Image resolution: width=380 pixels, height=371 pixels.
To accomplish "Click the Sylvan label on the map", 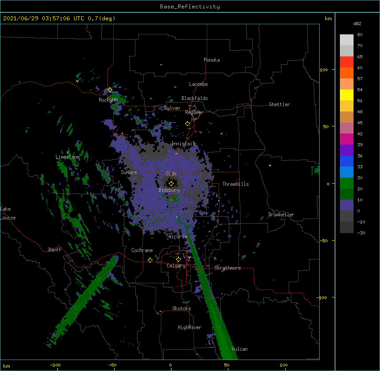I will [172, 108].
